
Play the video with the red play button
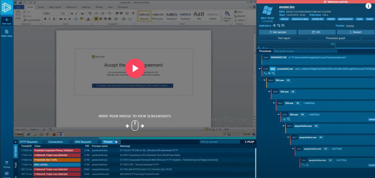[135, 68]
